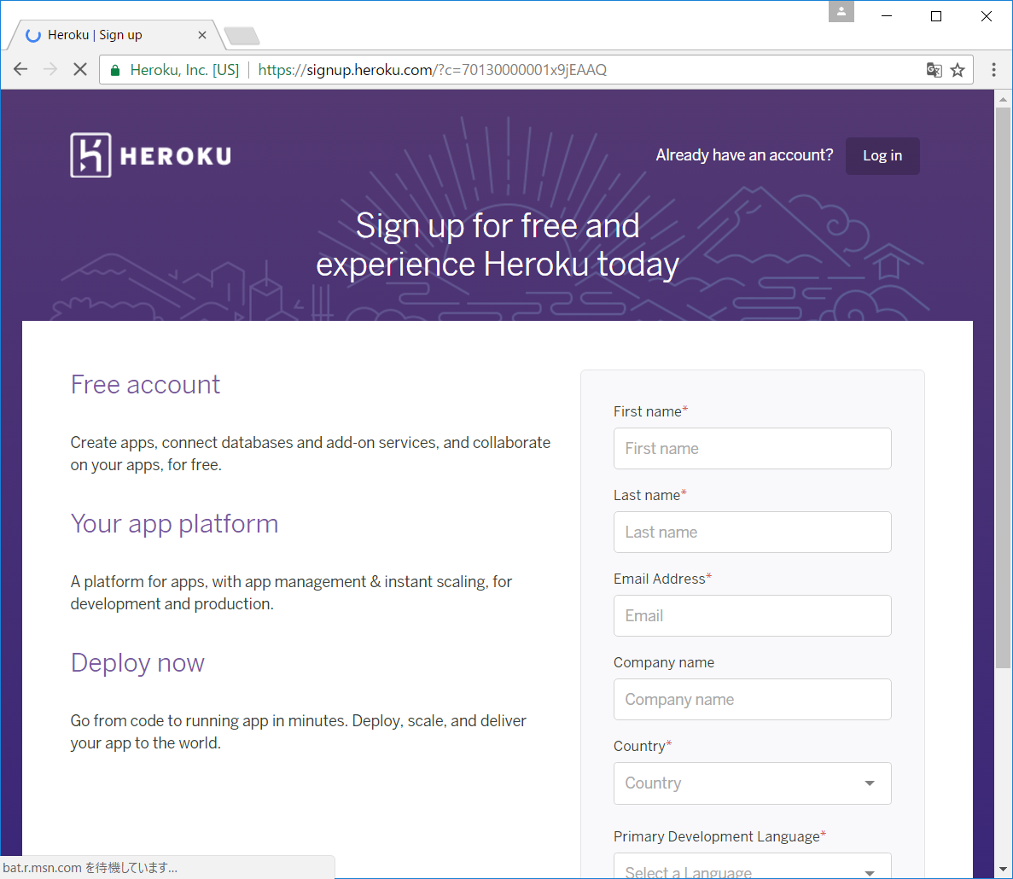Focus the Last name field
The height and width of the screenshot is (879, 1013).
coord(752,533)
